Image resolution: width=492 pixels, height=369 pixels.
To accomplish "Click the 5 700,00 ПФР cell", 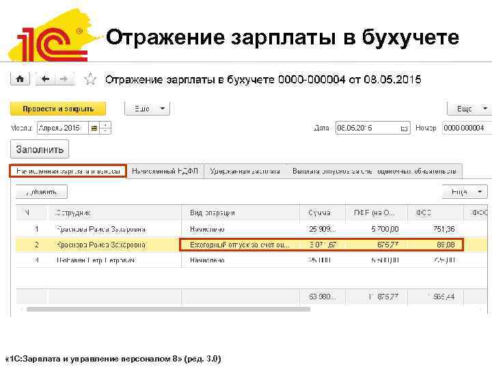I will pyautogui.click(x=385, y=229).
